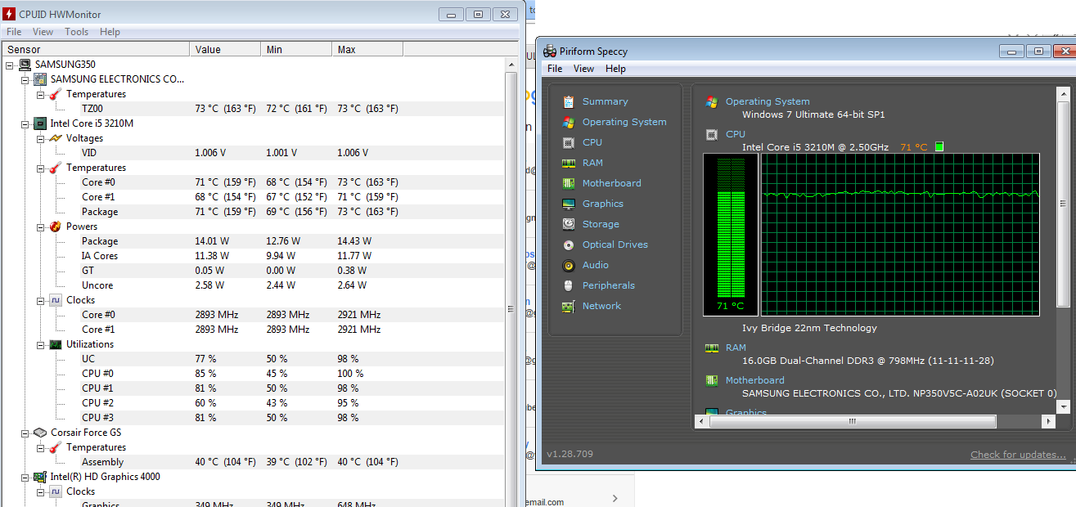Collapse the Intel(R) HD Graphics 4000 node
The image size is (1076, 507).
tap(25, 477)
